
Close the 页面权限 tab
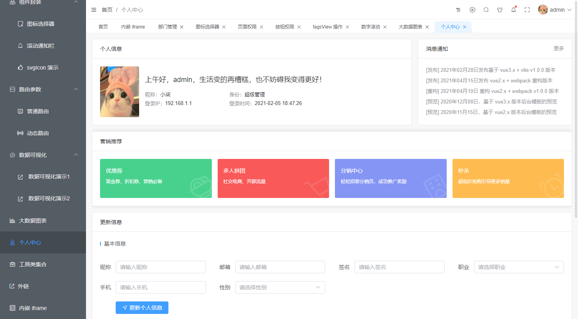point(261,27)
